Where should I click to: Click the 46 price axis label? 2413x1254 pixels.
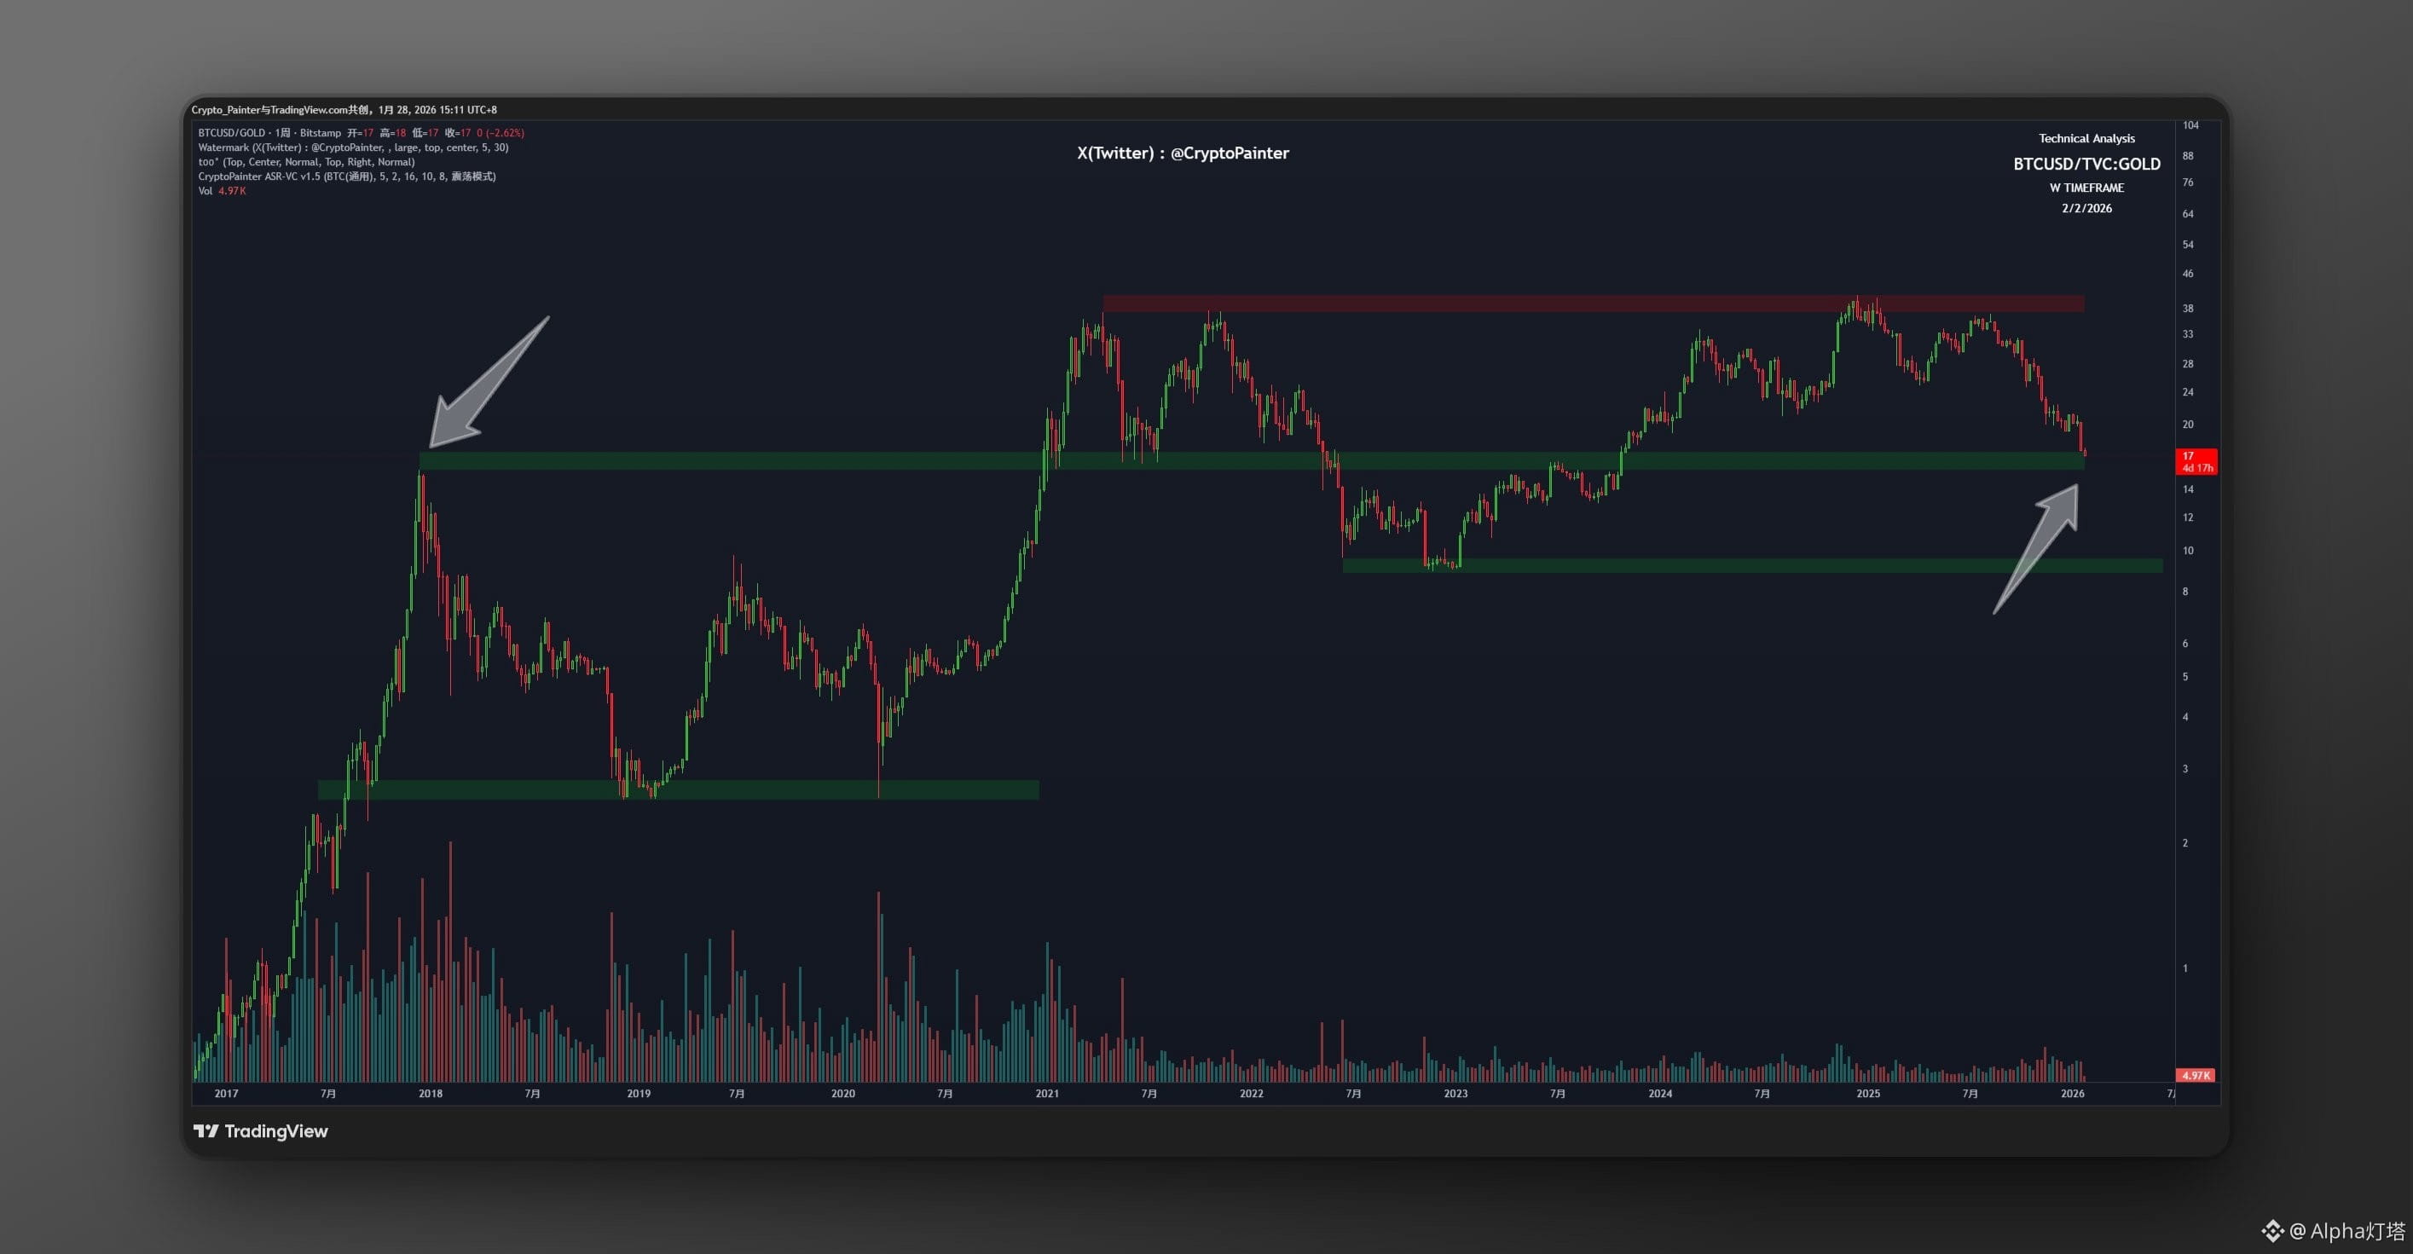2188,274
